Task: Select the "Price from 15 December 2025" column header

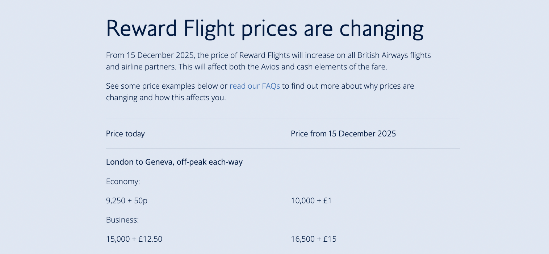Action: (x=343, y=134)
